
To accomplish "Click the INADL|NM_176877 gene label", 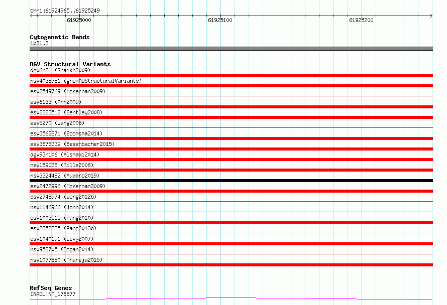I will [x=53, y=294].
